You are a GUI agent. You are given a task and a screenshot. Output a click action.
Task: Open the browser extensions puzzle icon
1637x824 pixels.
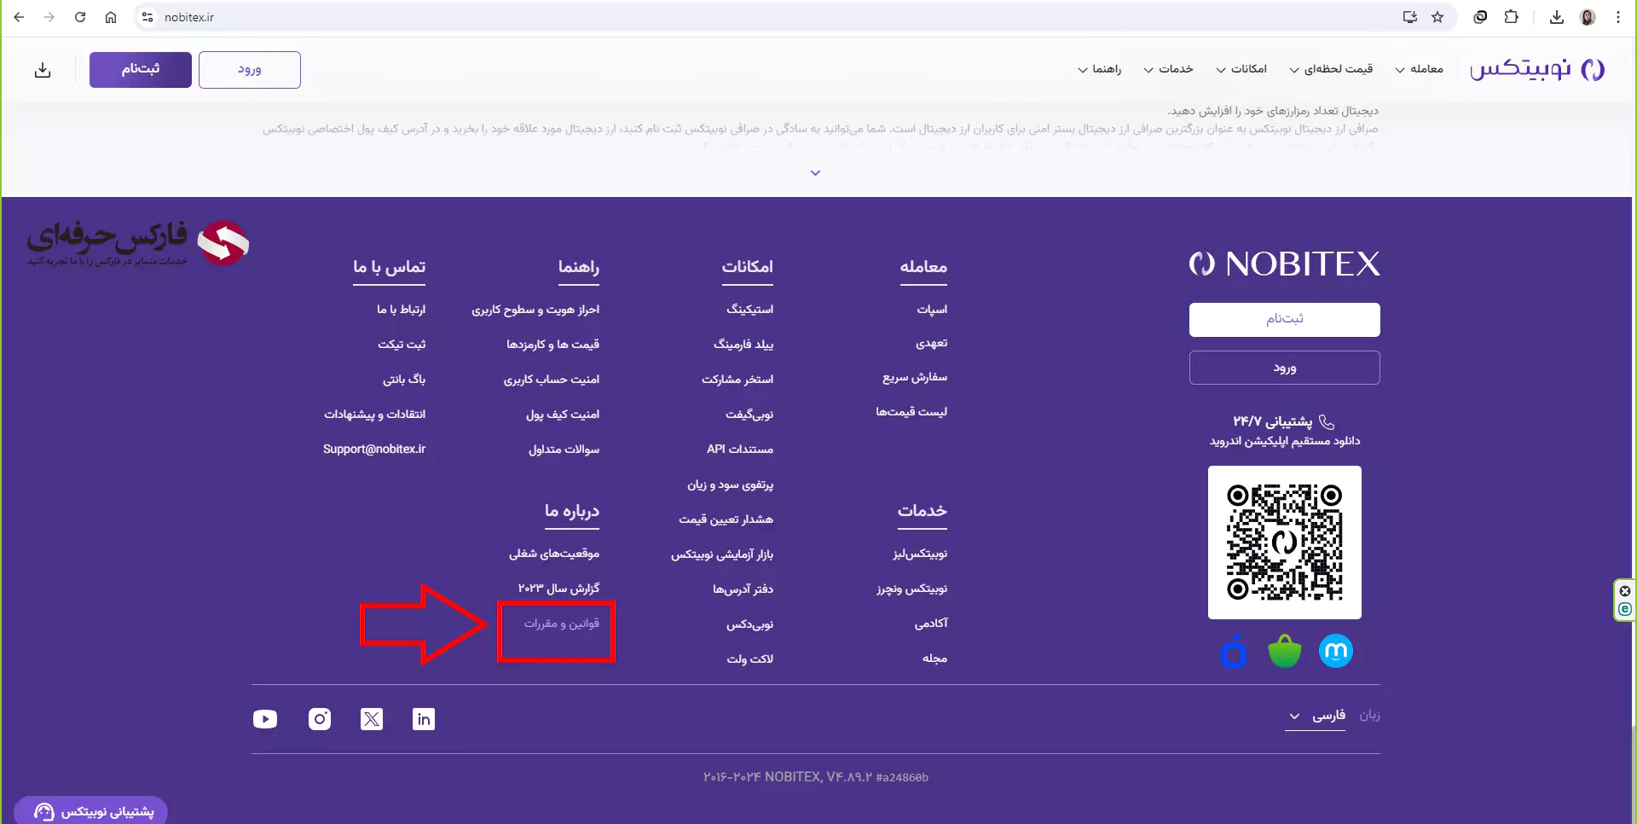click(1512, 17)
